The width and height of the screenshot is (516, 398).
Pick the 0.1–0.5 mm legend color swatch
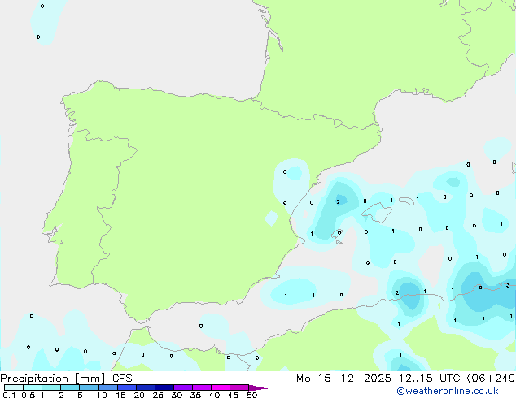point(14,387)
